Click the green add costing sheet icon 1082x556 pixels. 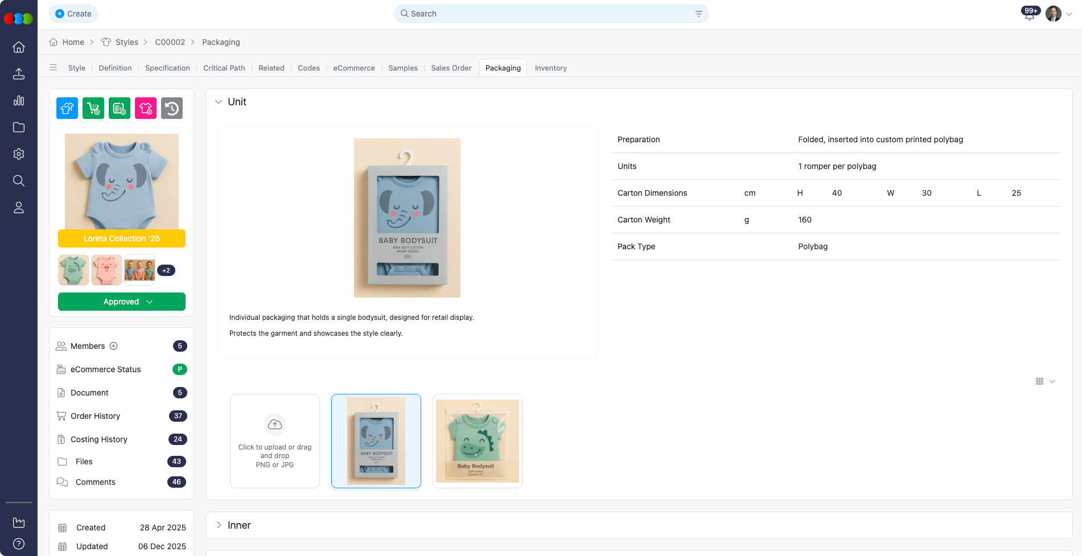[120, 108]
